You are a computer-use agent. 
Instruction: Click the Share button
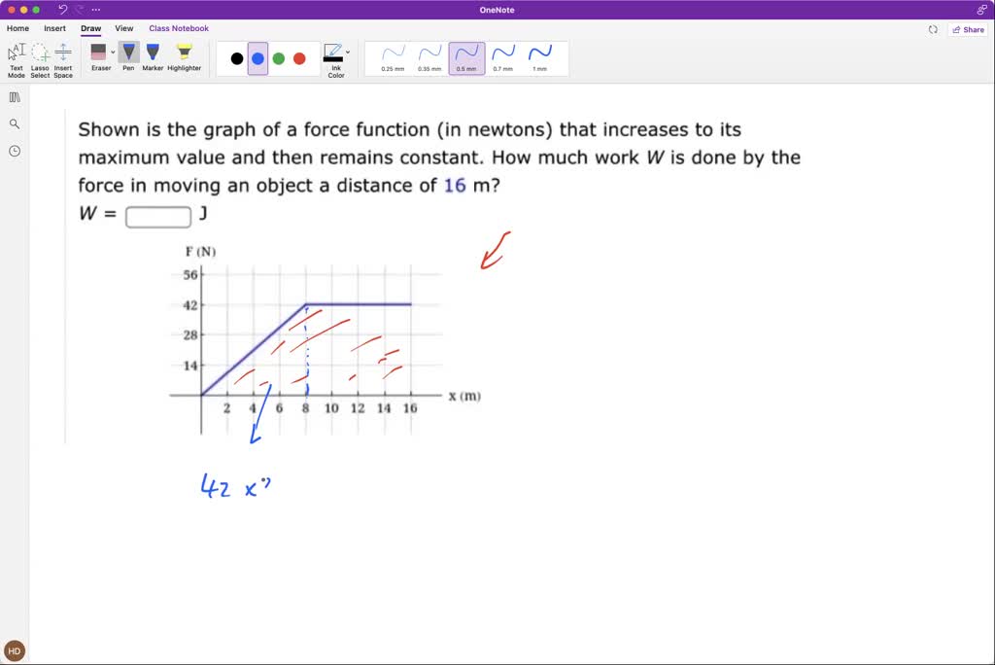click(x=968, y=29)
